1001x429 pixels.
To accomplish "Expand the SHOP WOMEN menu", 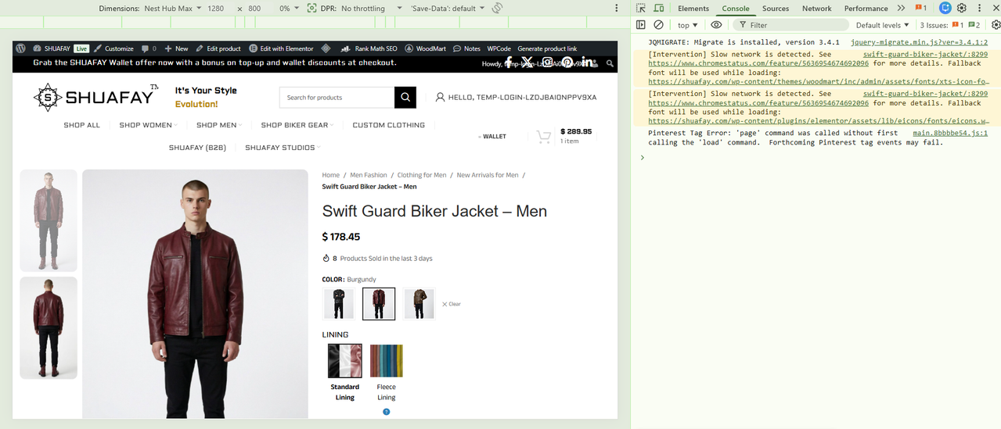I will click(148, 125).
